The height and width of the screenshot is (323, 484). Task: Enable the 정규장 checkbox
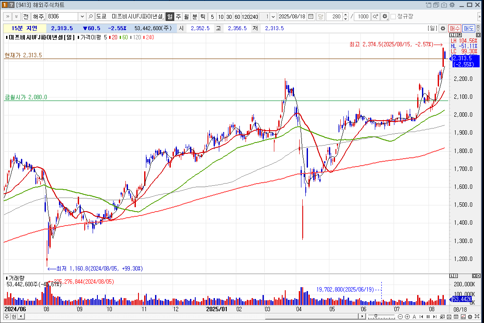click(x=393, y=17)
